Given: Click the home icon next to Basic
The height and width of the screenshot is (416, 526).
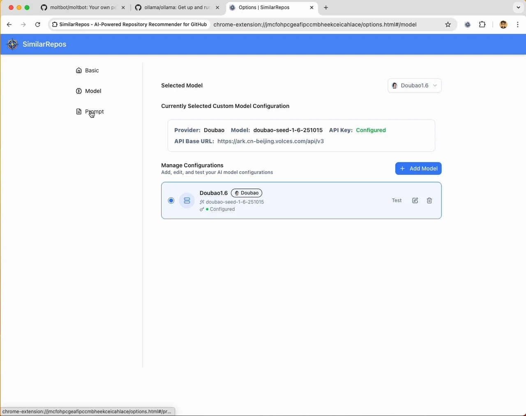Looking at the screenshot, I should [79, 71].
